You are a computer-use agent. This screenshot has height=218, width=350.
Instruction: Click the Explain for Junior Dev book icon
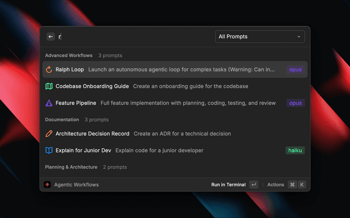pos(49,150)
